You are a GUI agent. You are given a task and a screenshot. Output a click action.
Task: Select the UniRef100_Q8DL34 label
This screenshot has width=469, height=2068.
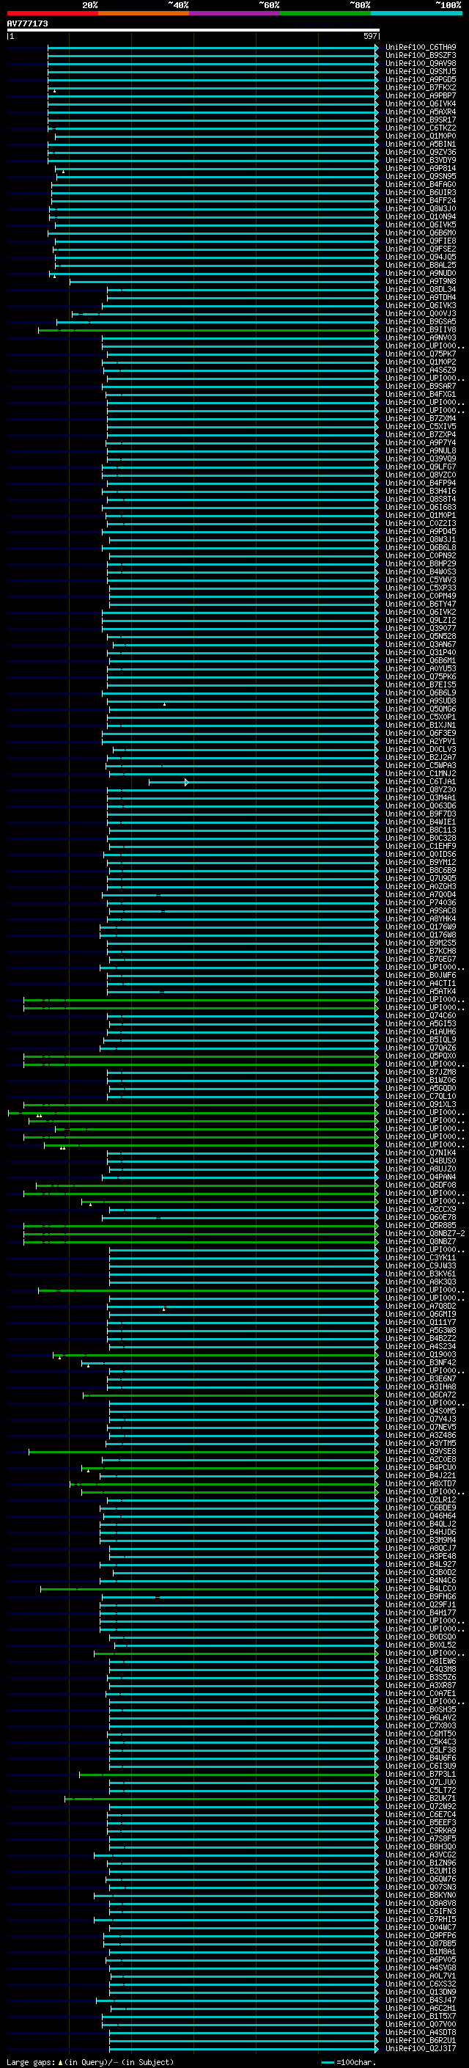pyautogui.click(x=420, y=289)
